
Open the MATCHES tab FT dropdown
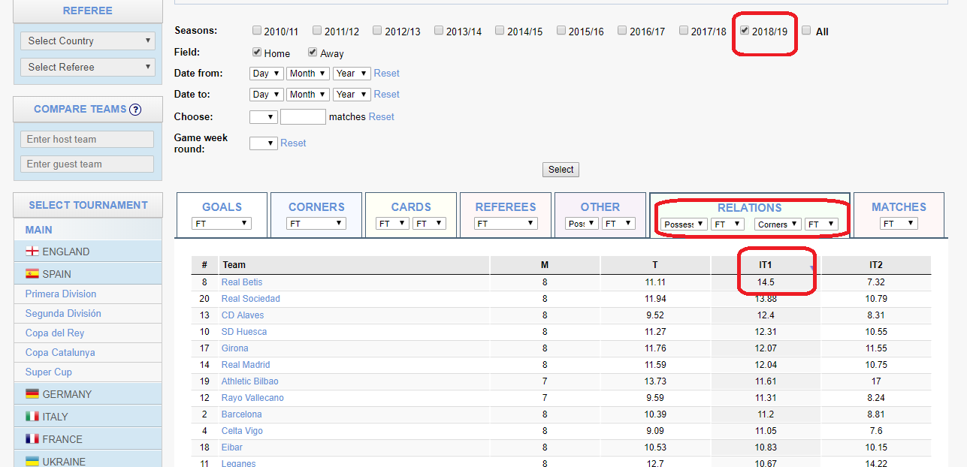click(x=899, y=224)
